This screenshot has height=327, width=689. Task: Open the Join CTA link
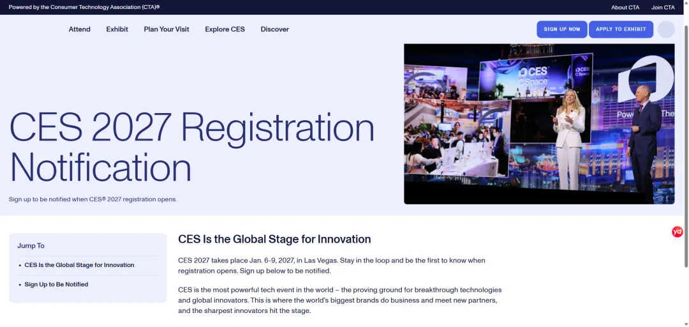[663, 8]
